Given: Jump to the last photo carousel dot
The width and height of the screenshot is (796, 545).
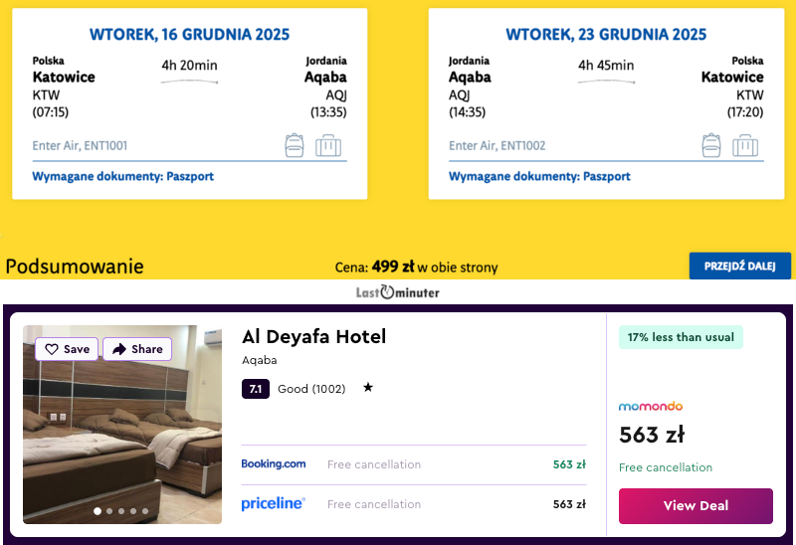Looking at the screenshot, I should click(x=145, y=511).
